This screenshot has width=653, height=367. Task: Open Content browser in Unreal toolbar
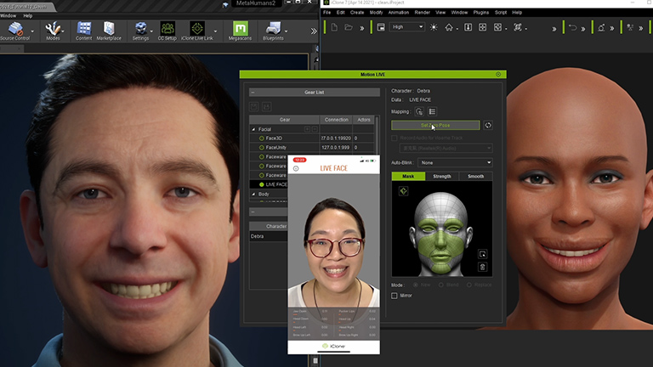click(83, 31)
